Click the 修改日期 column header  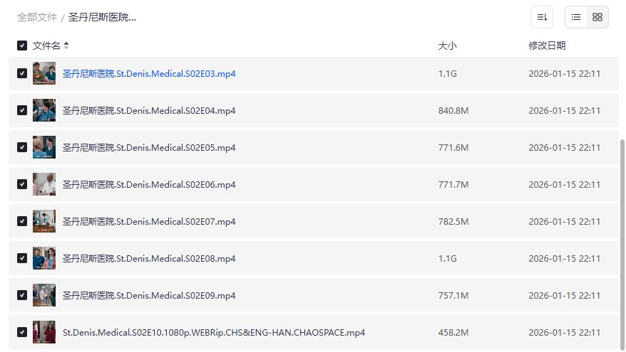[x=547, y=46]
